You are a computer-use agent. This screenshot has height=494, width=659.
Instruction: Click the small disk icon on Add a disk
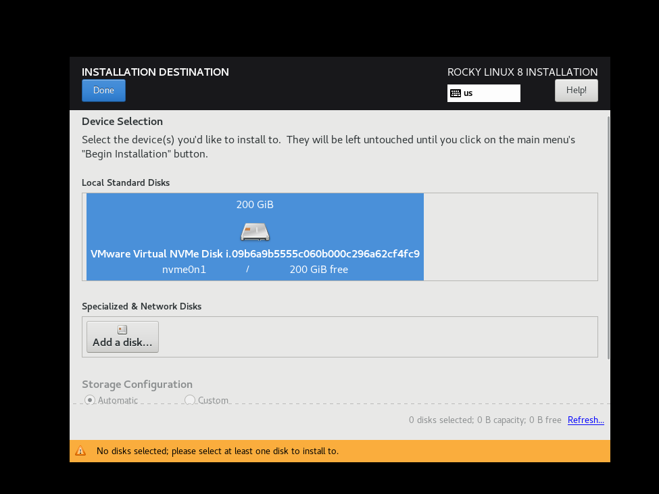pos(122,330)
